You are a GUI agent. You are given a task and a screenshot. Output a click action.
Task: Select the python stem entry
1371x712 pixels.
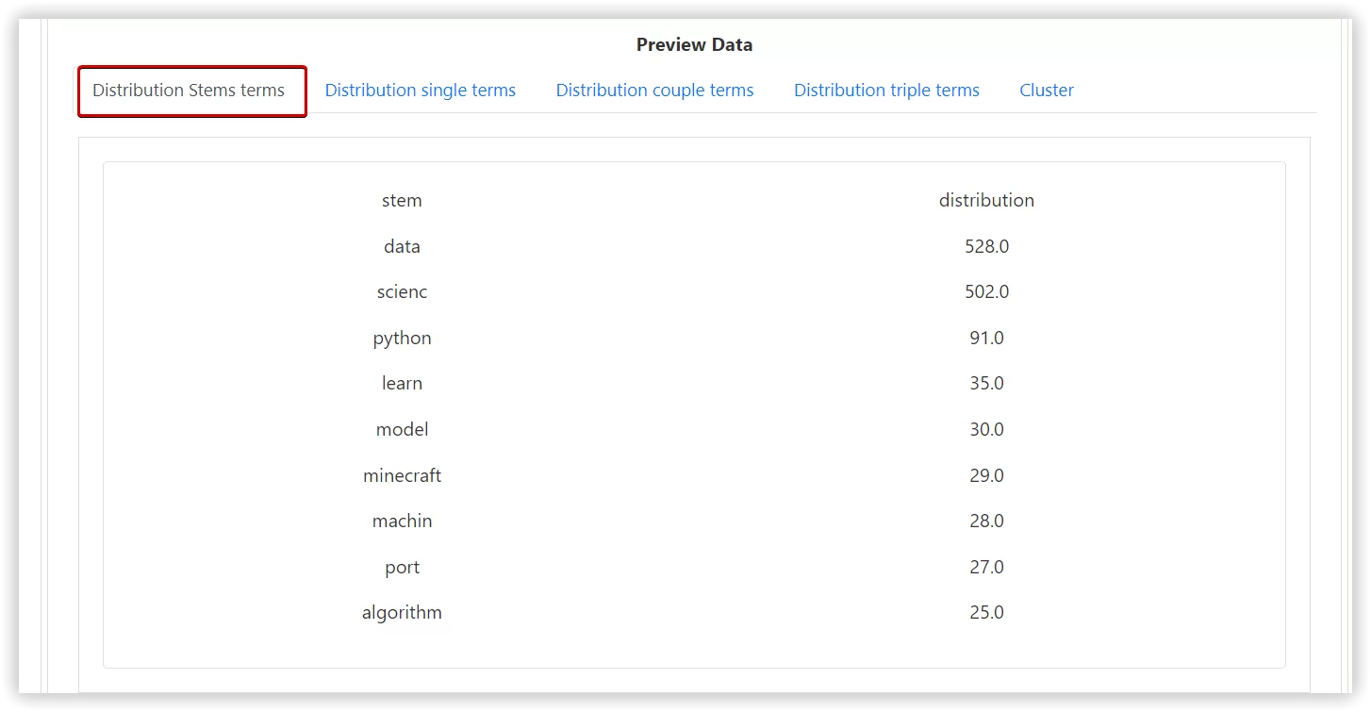point(402,338)
